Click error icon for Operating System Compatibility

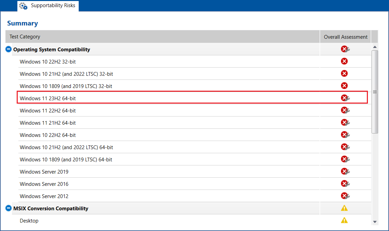click(345, 49)
